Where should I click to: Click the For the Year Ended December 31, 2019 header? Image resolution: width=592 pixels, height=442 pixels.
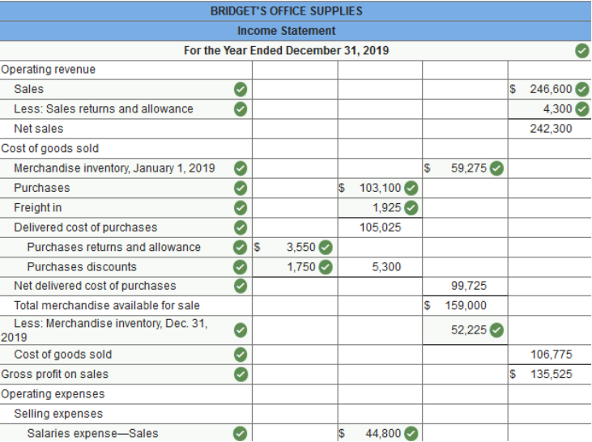tap(286, 50)
